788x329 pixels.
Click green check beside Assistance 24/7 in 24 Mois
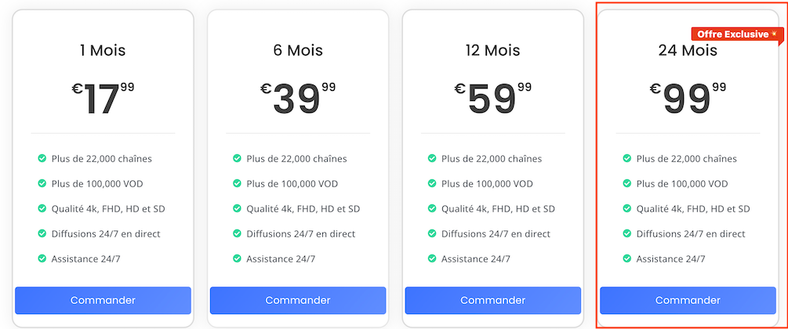coord(627,258)
